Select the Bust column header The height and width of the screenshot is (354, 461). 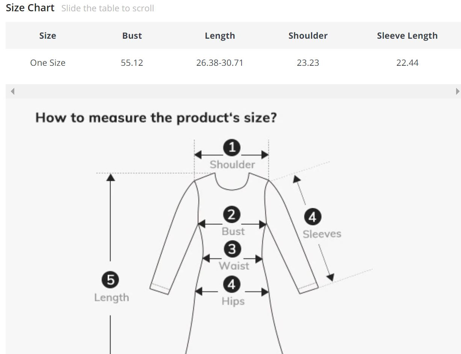click(x=132, y=36)
